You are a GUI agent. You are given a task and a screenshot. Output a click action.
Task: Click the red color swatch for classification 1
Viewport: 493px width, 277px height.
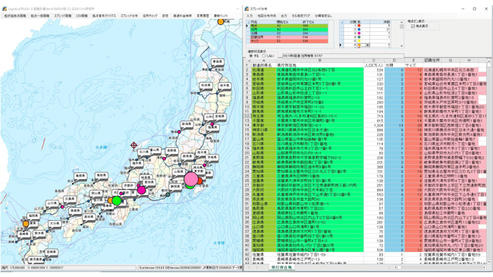[x=360, y=26]
